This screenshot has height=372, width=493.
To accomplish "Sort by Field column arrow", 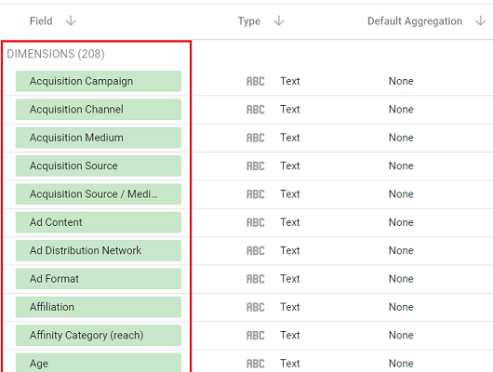I will (x=71, y=21).
